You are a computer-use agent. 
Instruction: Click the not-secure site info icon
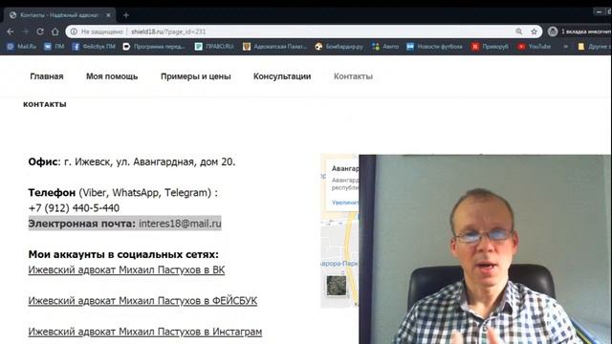[74, 32]
